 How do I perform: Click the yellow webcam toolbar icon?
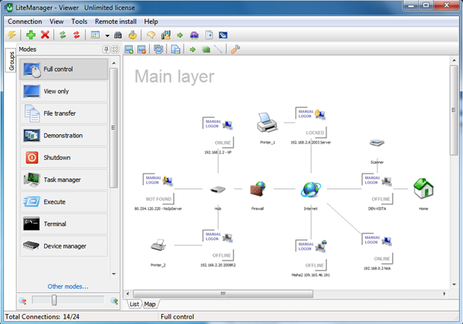pyautogui.click(x=133, y=35)
